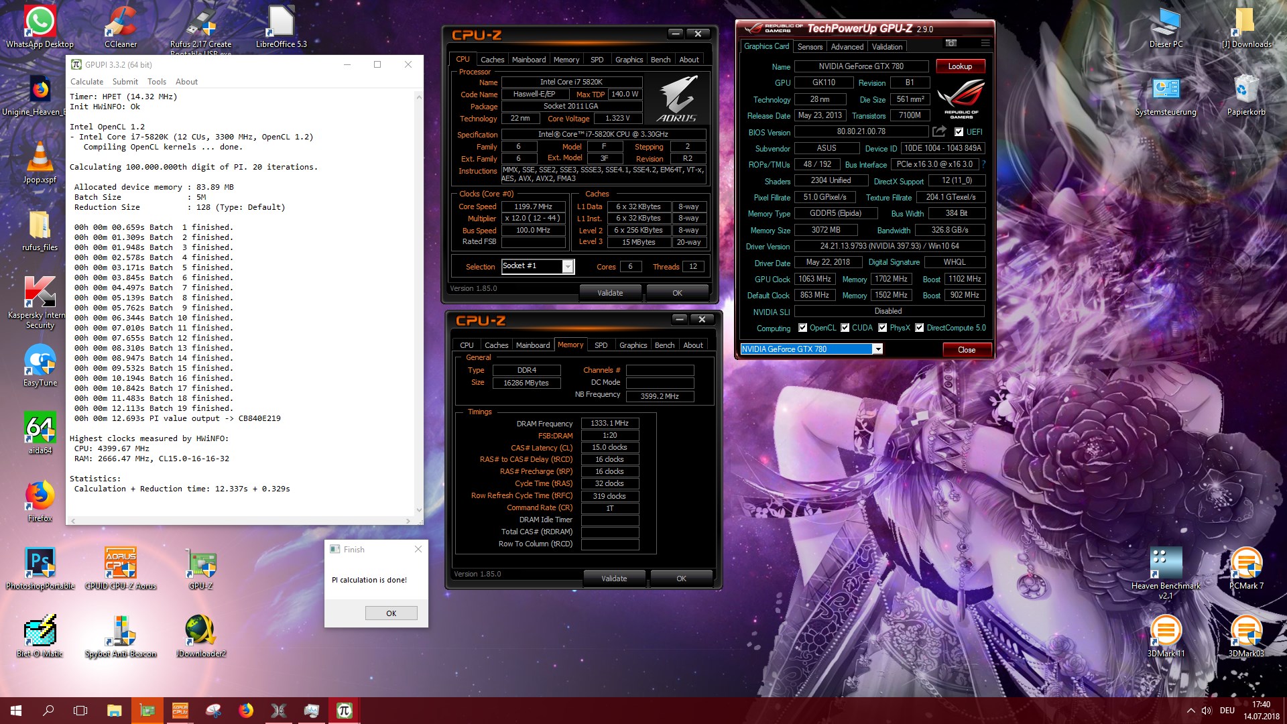Select Validation tab in GPU-Z
The width and height of the screenshot is (1287, 724).
click(x=887, y=47)
